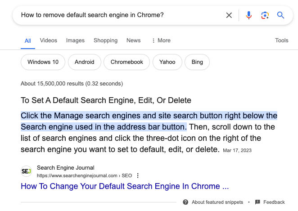Viewport: 298px width, 211px height.
Task: Click the Search Engine Journal favicon
Action: pos(26,171)
